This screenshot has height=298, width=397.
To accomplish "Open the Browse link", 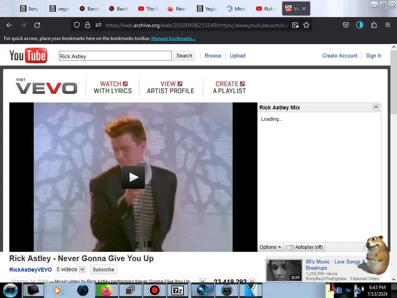I will [213, 56].
